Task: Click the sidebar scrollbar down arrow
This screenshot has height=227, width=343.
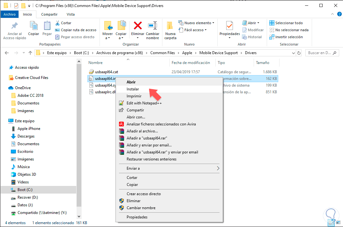Action: pyautogui.click(x=79, y=216)
